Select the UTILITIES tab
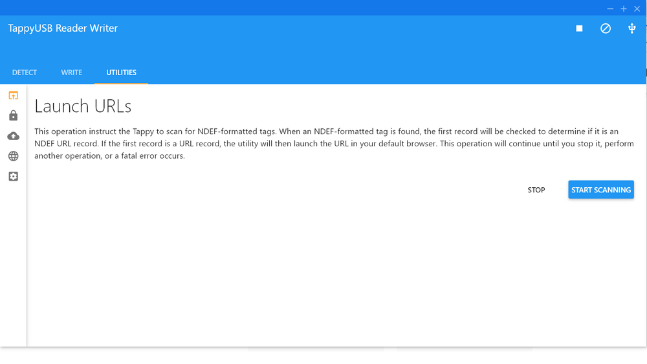647x364 pixels. (122, 73)
